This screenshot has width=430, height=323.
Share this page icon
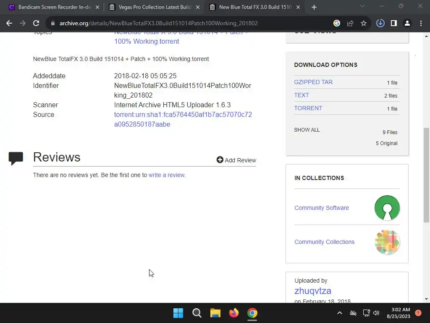tap(350, 24)
